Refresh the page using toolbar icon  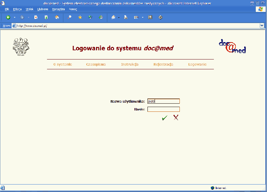click(x=46, y=17)
